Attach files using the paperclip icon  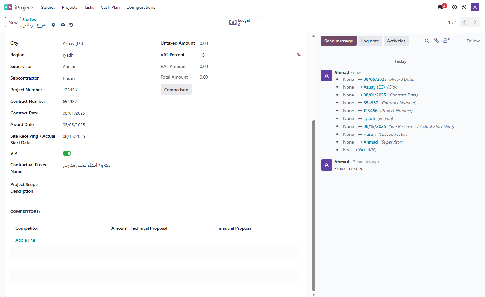[x=437, y=41]
